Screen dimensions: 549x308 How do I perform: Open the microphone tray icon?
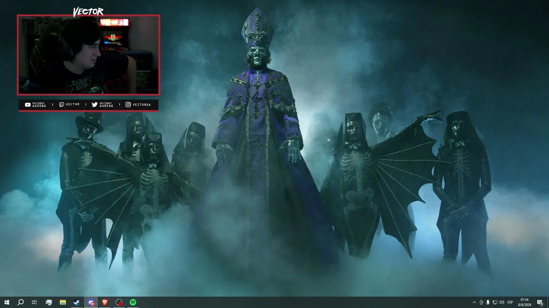(488, 302)
